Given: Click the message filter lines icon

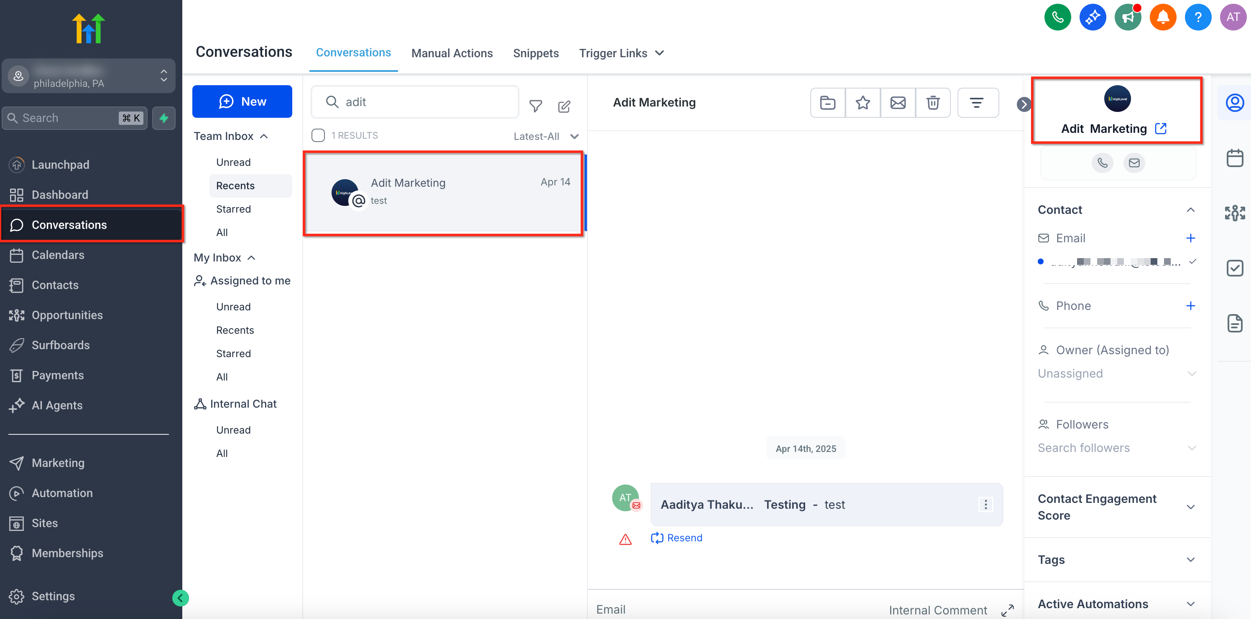Looking at the screenshot, I should (977, 102).
